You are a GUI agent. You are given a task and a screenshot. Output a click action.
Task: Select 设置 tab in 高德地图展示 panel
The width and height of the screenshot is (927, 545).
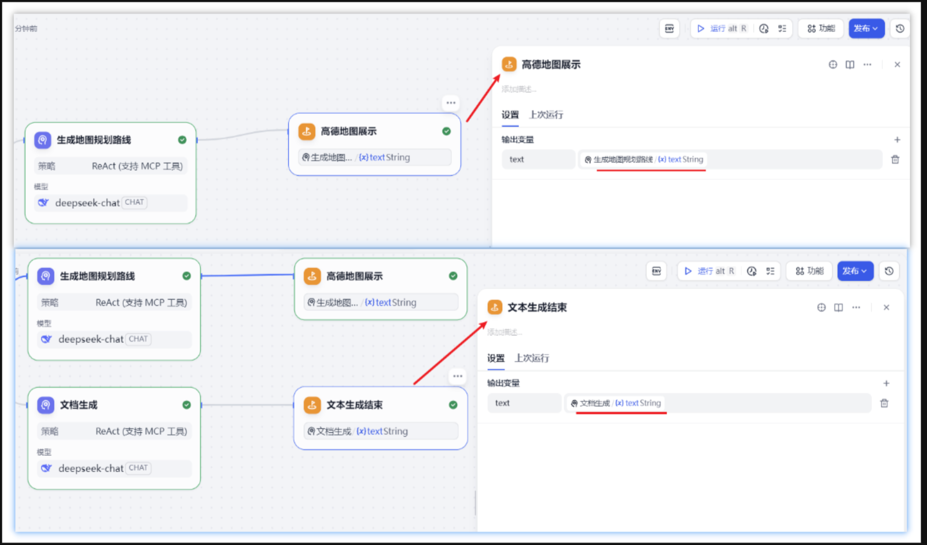coord(510,115)
